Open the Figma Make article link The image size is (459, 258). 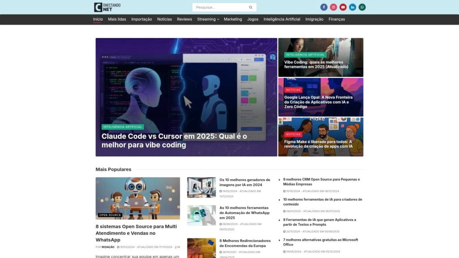(318, 144)
